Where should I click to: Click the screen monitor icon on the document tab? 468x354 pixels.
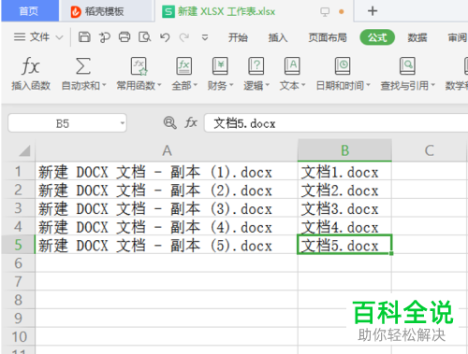(325, 12)
